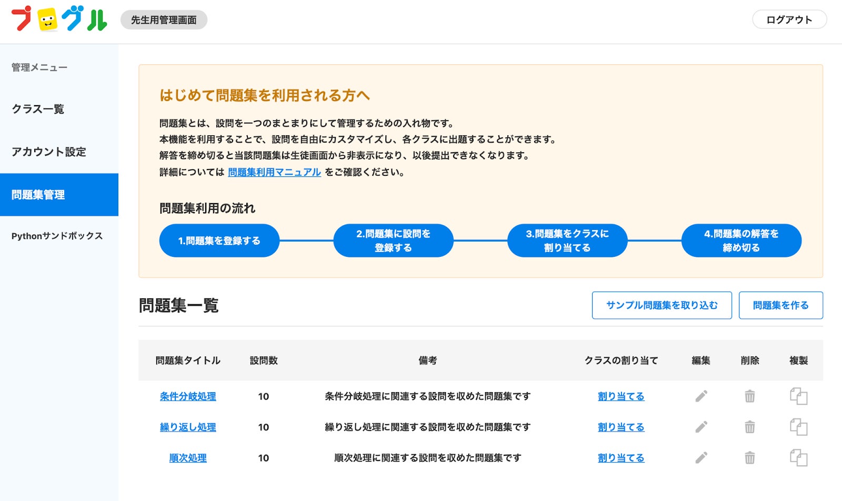Click the 備考 column header
The width and height of the screenshot is (842, 501).
(428, 360)
